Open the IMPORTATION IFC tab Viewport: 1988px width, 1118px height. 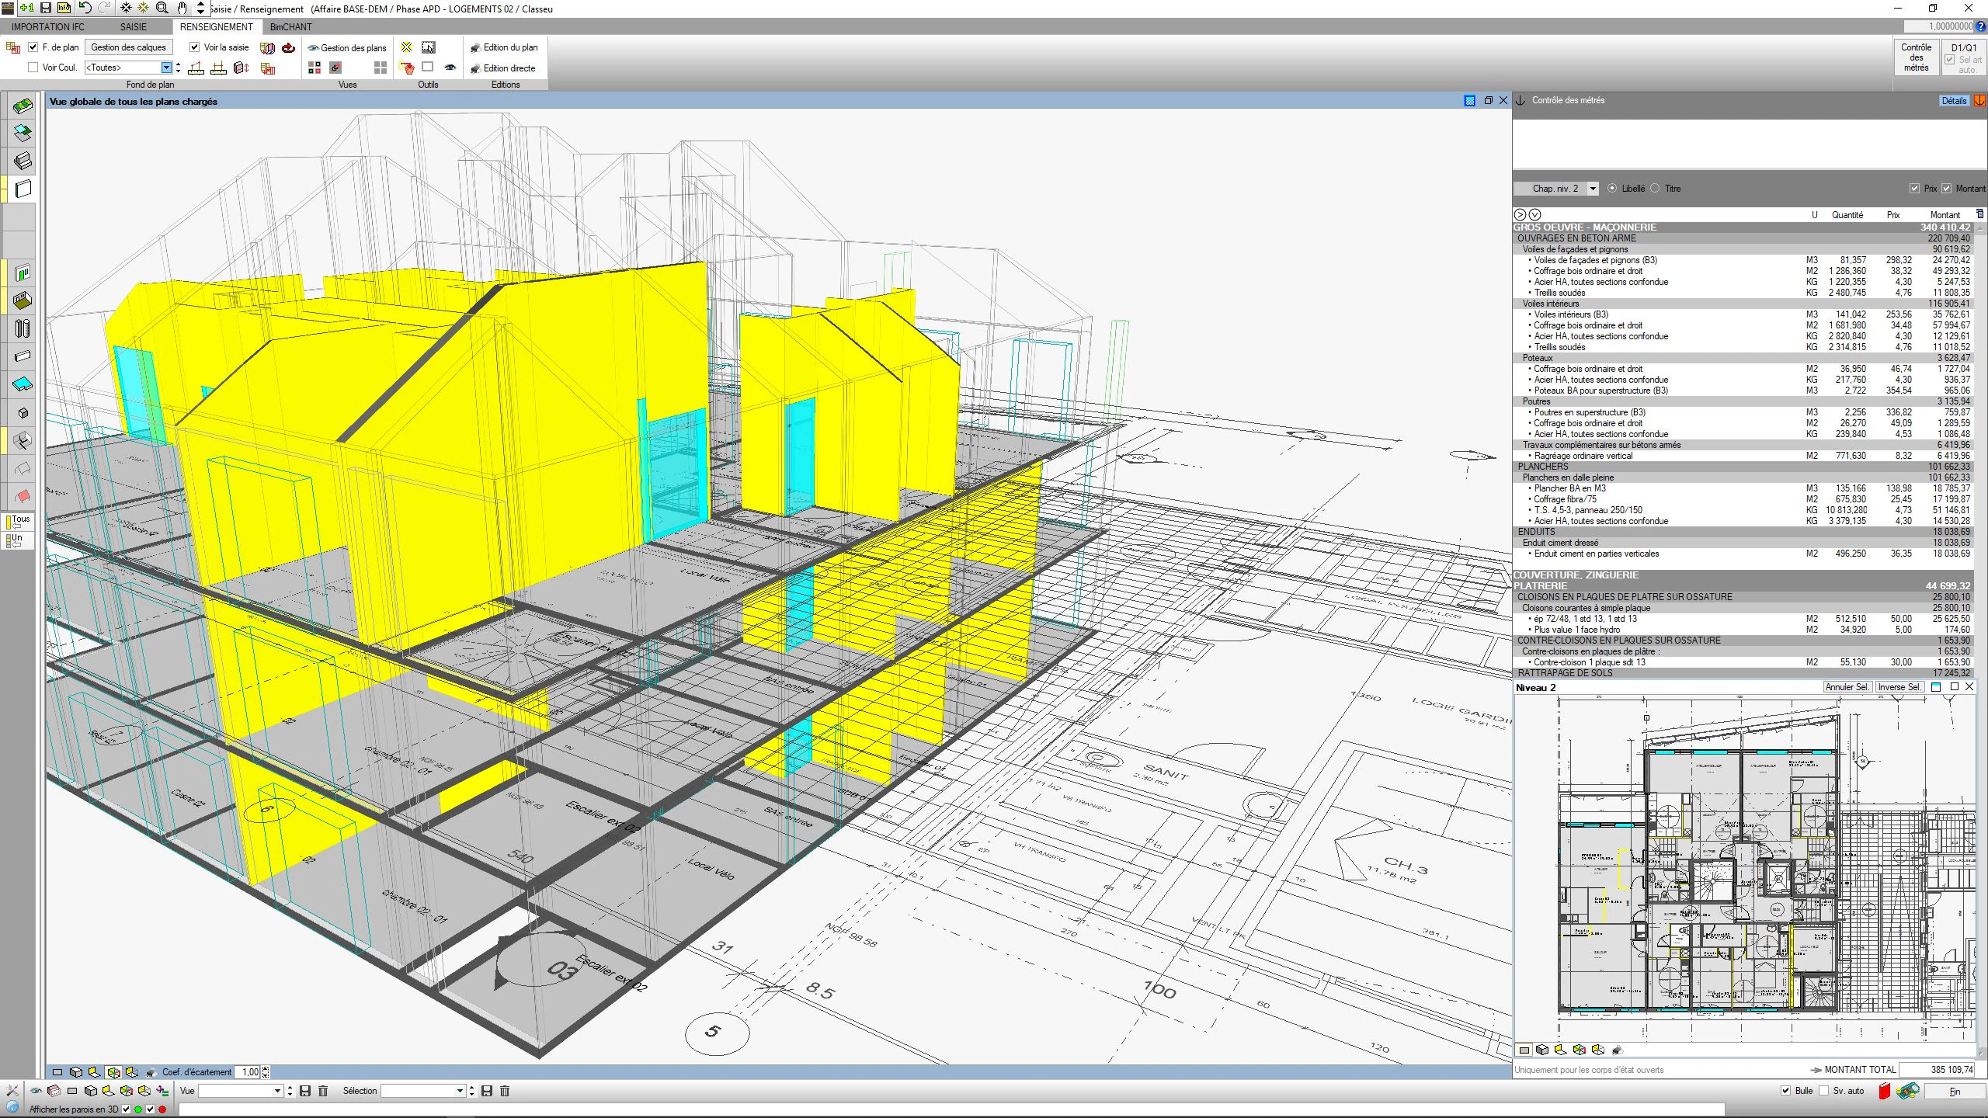(48, 27)
